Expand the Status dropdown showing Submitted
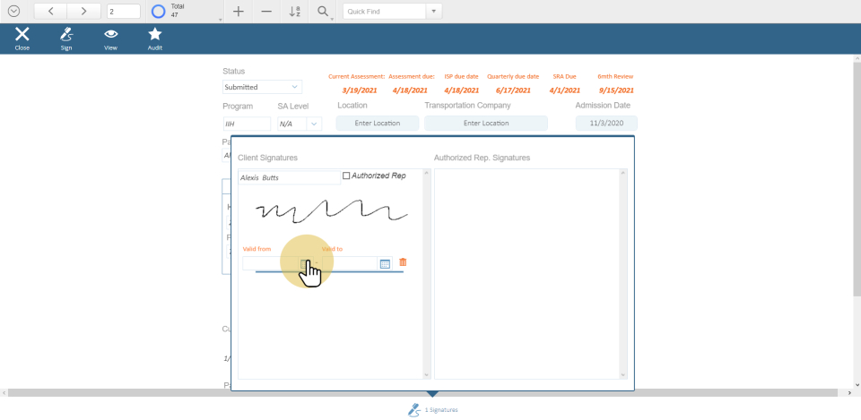The width and height of the screenshot is (861, 420). point(295,87)
